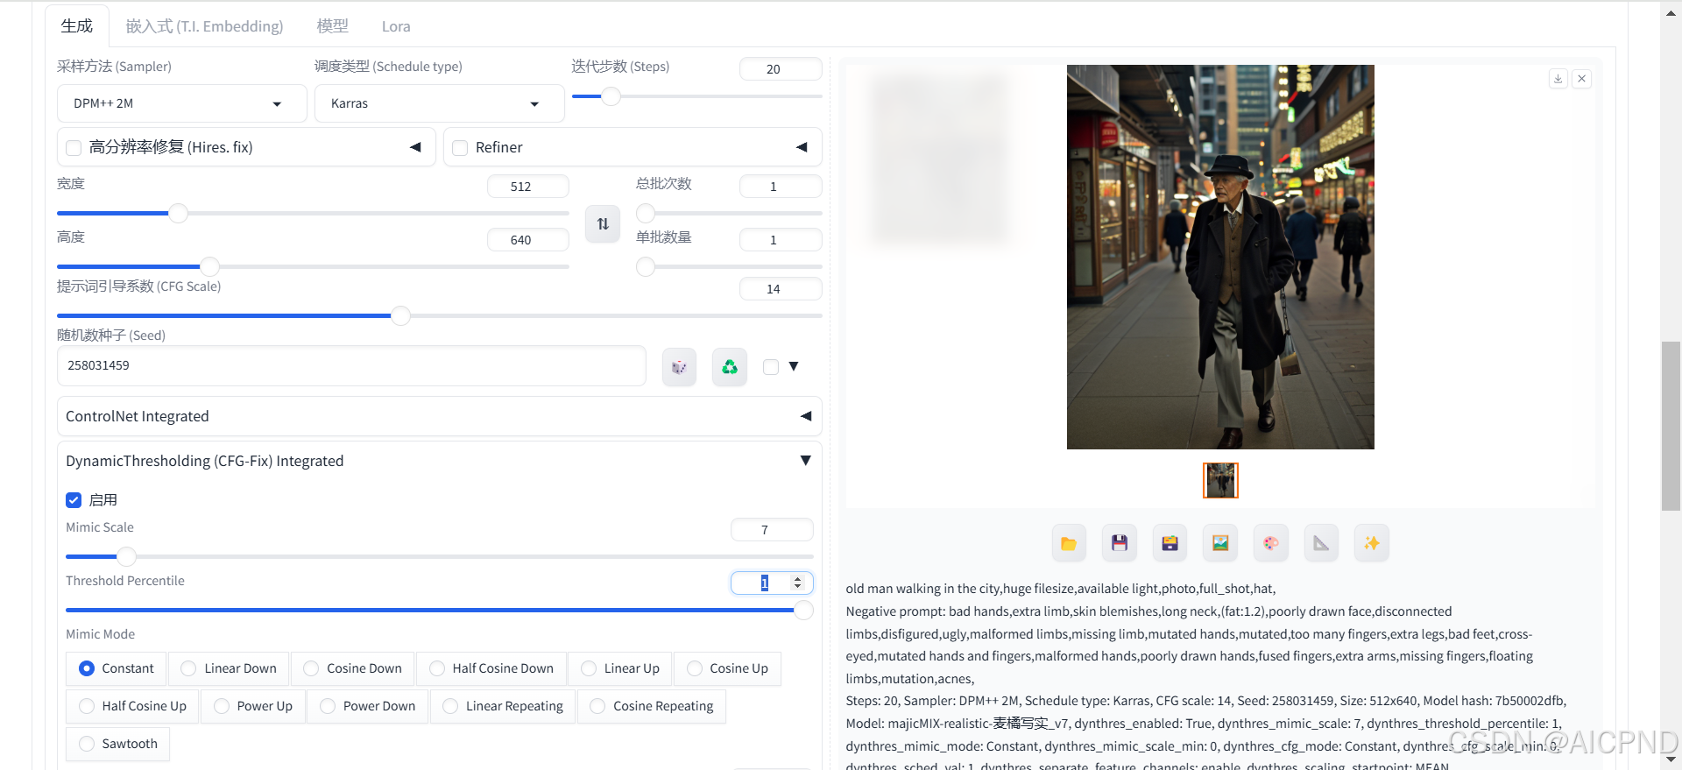The height and width of the screenshot is (770, 1682).
Task: Select Sawtooth mimic mode
Action: pos(118,744)
